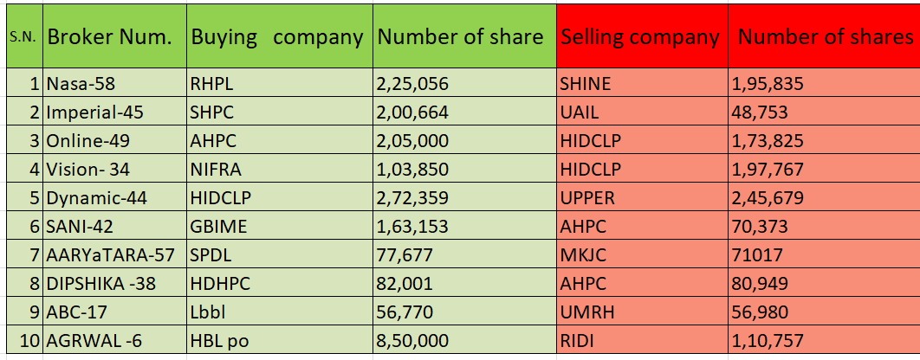Click the HBL po buying cell
The image size is (920, 360).
280,340
